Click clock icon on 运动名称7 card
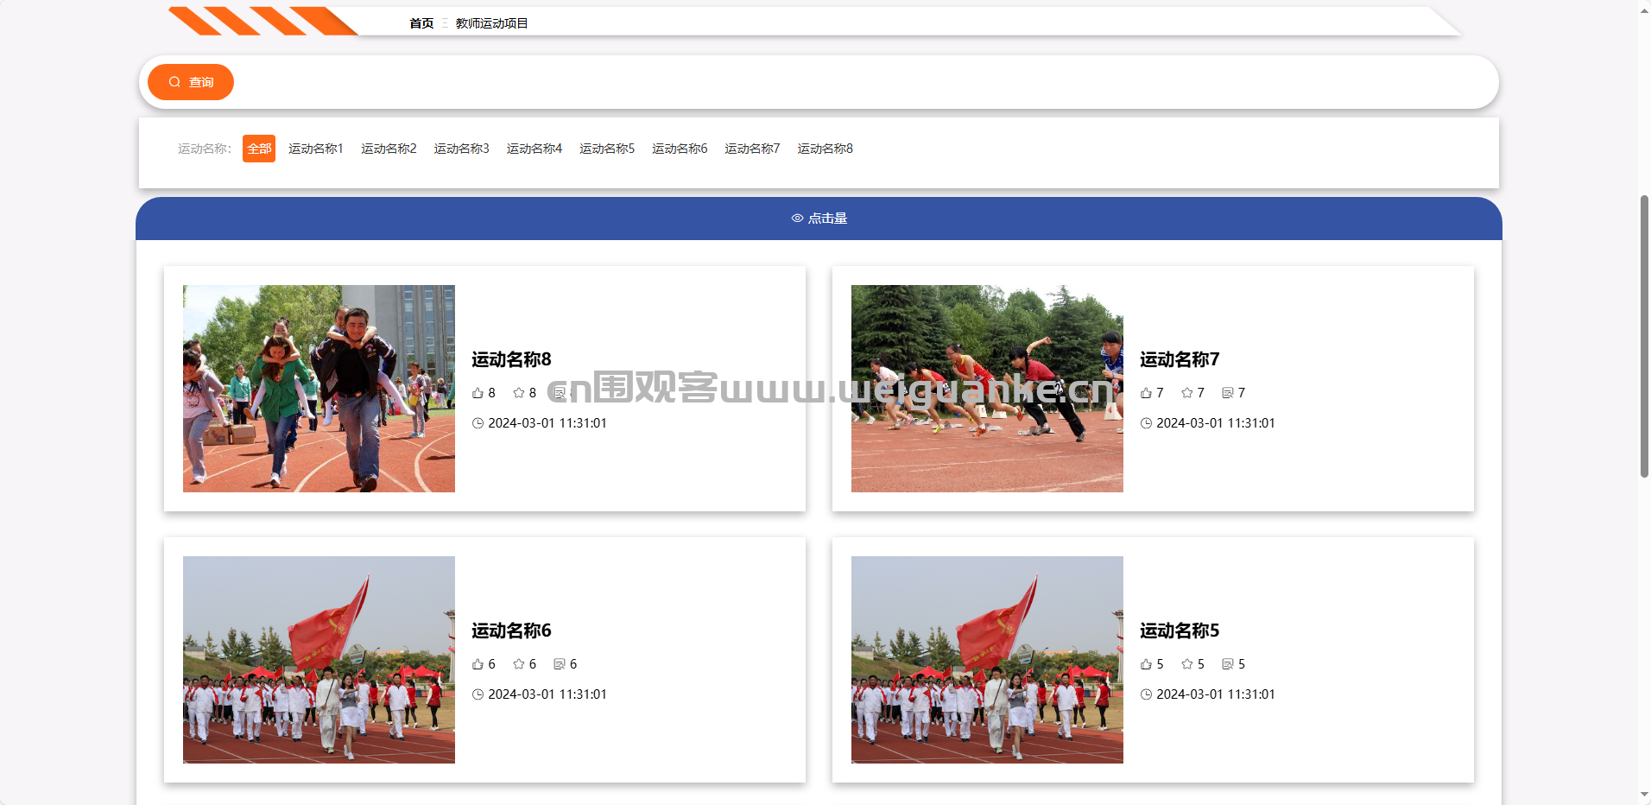The width and height of the screenshot is (1651, 805). tap(1146, 423)
